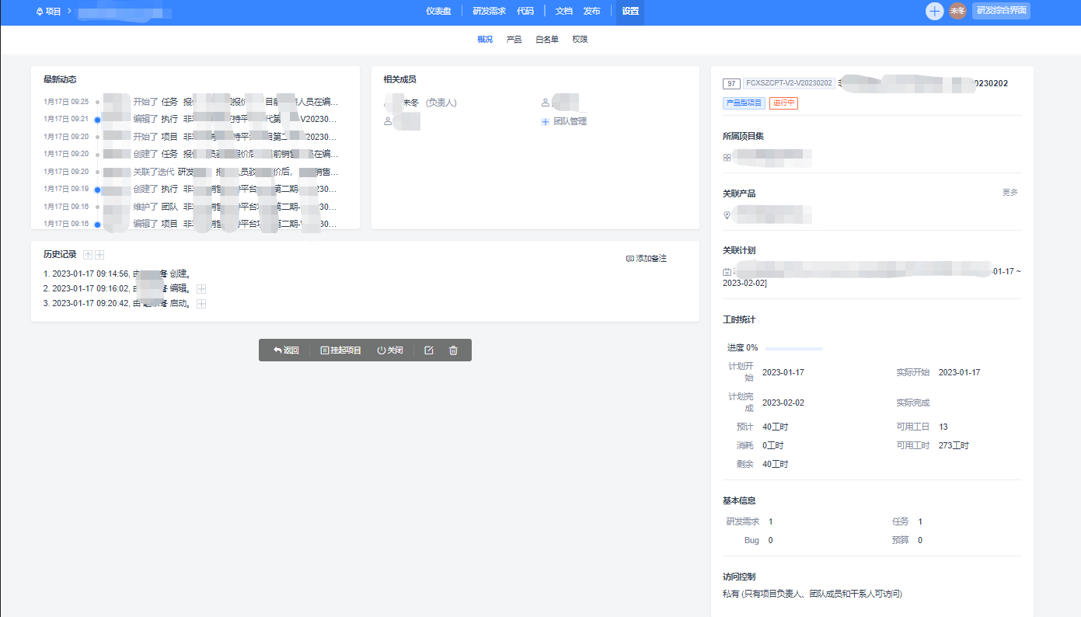1081x617 pixels.
Task: Expand details of history record 3 启动
Action: tap(201, 304)
